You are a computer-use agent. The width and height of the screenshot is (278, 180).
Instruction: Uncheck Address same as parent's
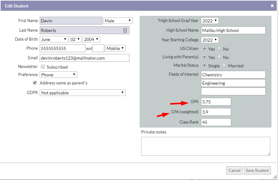coord(35,83)
